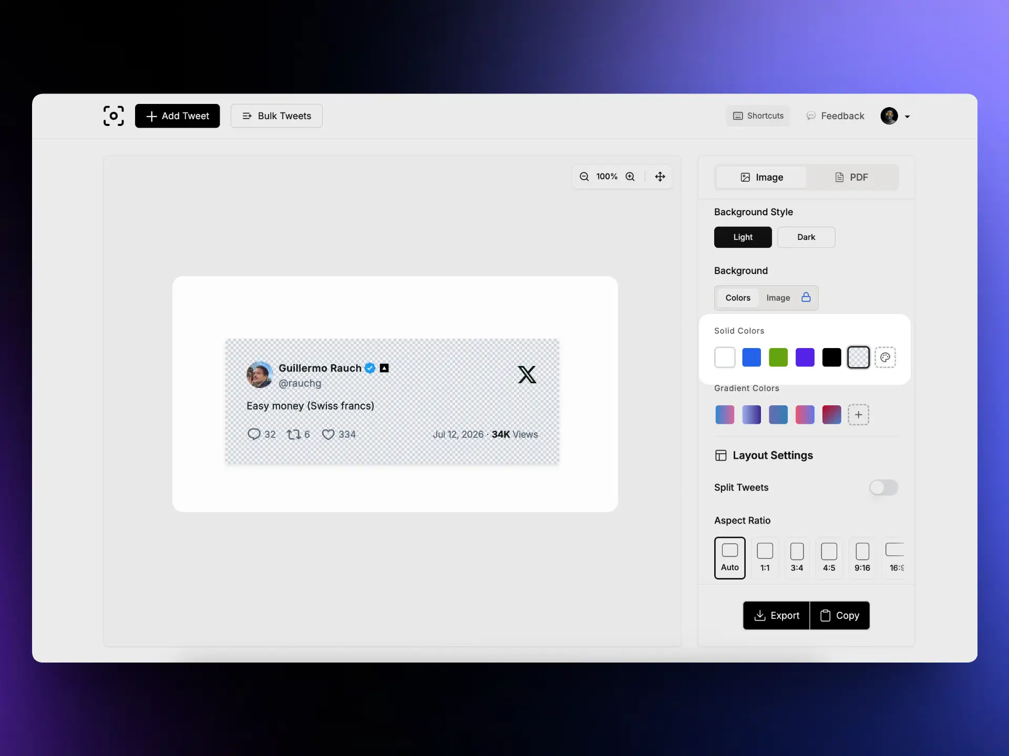1009x756 pixels.
Task: Select the pink-to-violet gradient swatch
Action: click(805, 415)
